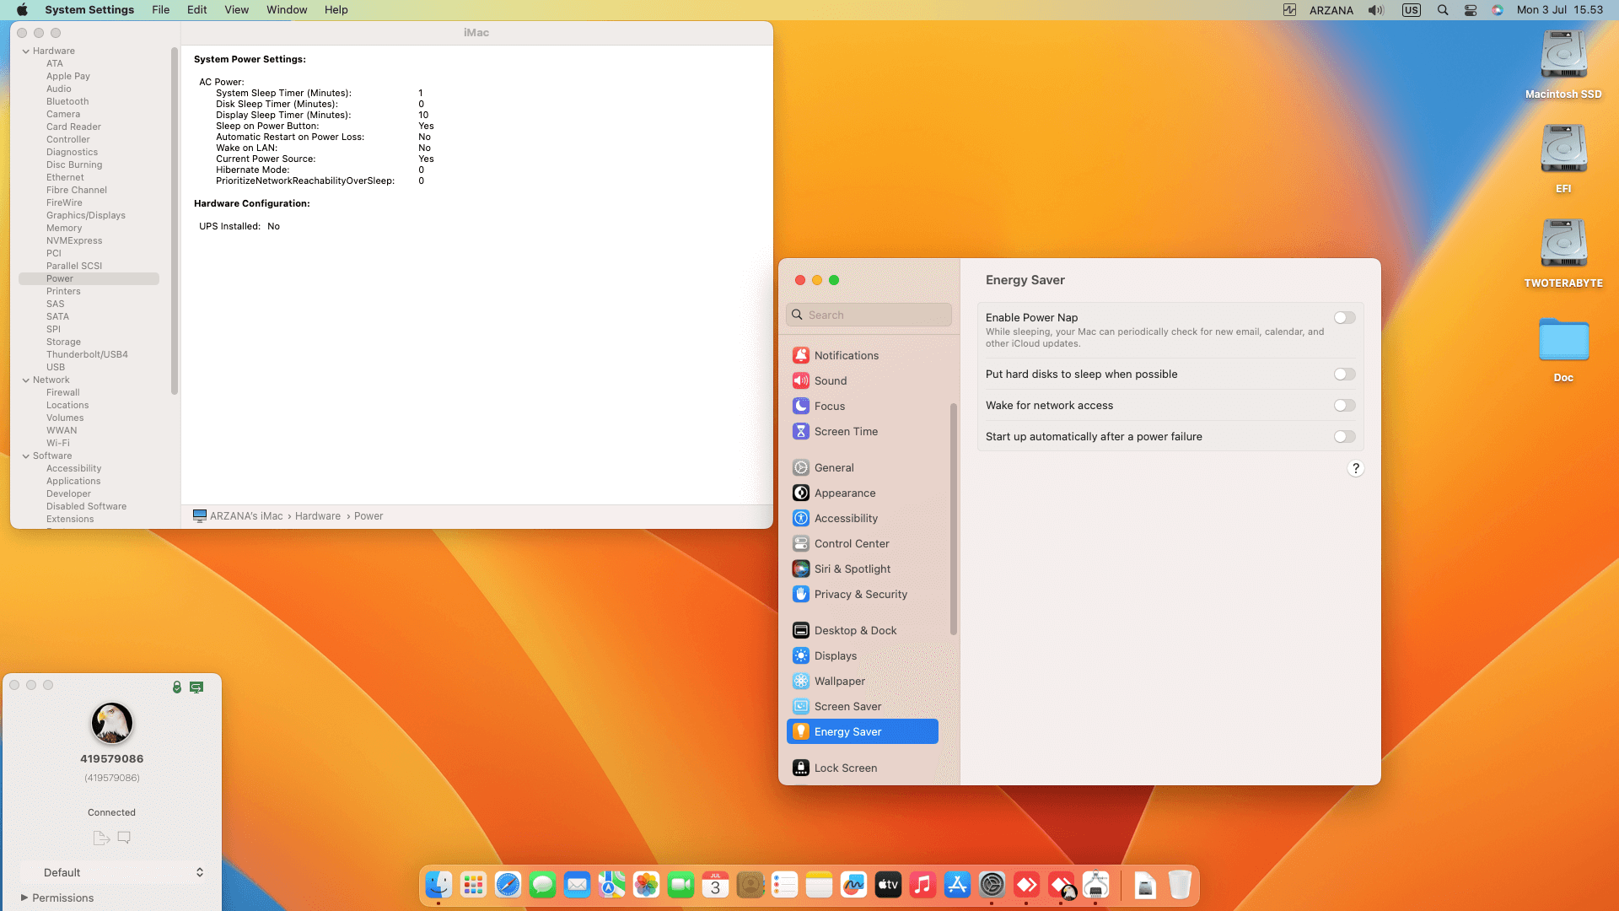The height and width of the screenshot is (911, 1619).
Task: Open Finder from the Dock
Action: [438, 885]
